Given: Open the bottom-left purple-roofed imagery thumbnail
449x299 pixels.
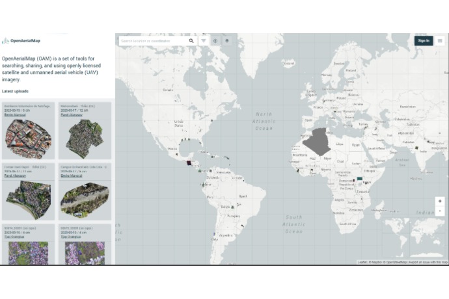Looking at the screenshot, I should tap(29, 253).
